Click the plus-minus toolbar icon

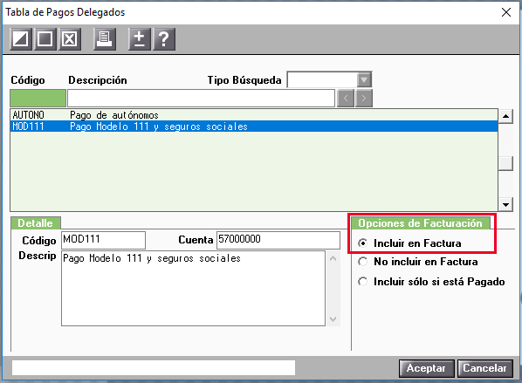(x=140, y=39)
